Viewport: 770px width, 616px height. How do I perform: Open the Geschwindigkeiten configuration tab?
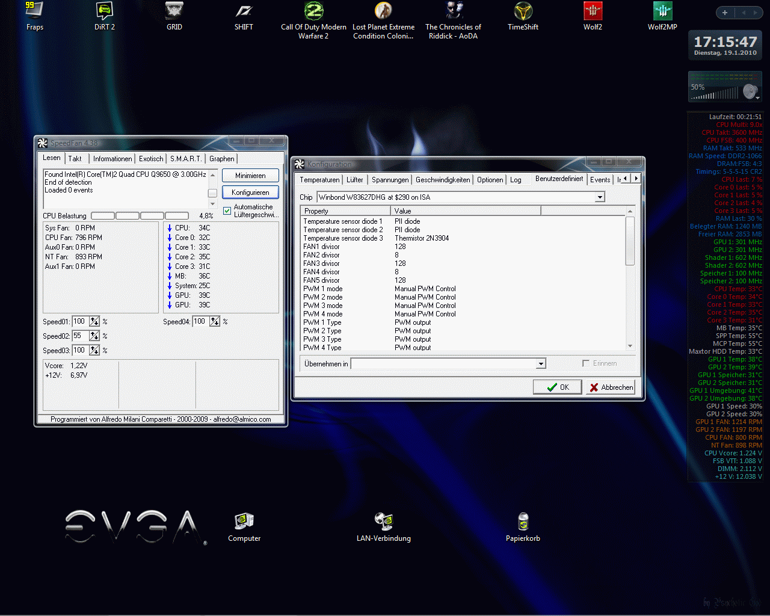point(443,180)
